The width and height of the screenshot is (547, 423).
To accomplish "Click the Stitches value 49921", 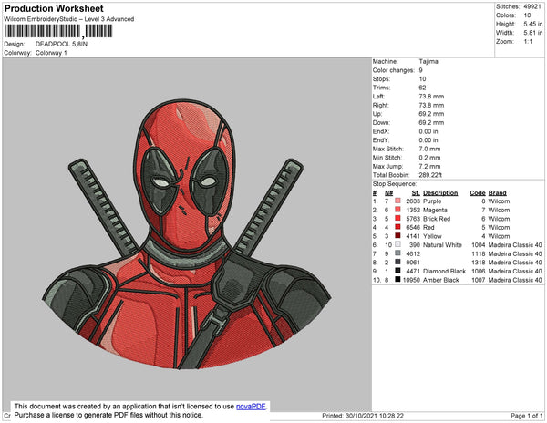I will coord(532,6).
